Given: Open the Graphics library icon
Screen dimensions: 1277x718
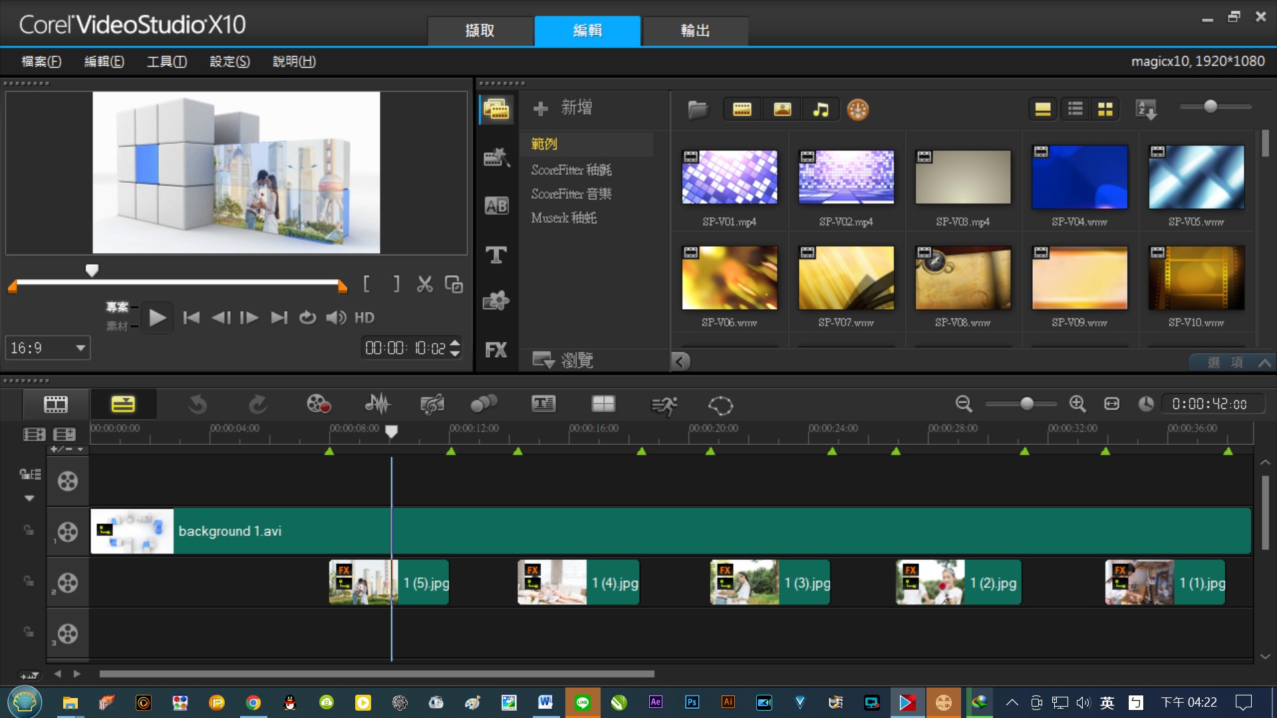Looking at the screenshot, I should click(496, 302).
